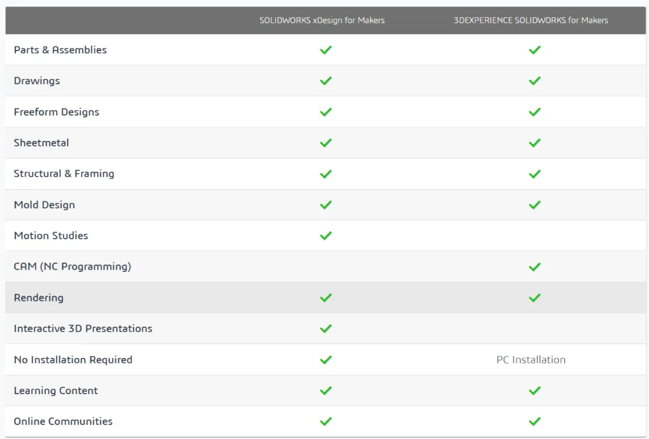This screenshot has height=439, width=649.
Task: Click the 3DEXPERIENCE checkmark for Mold Design
Action: (x=534, y=205)
